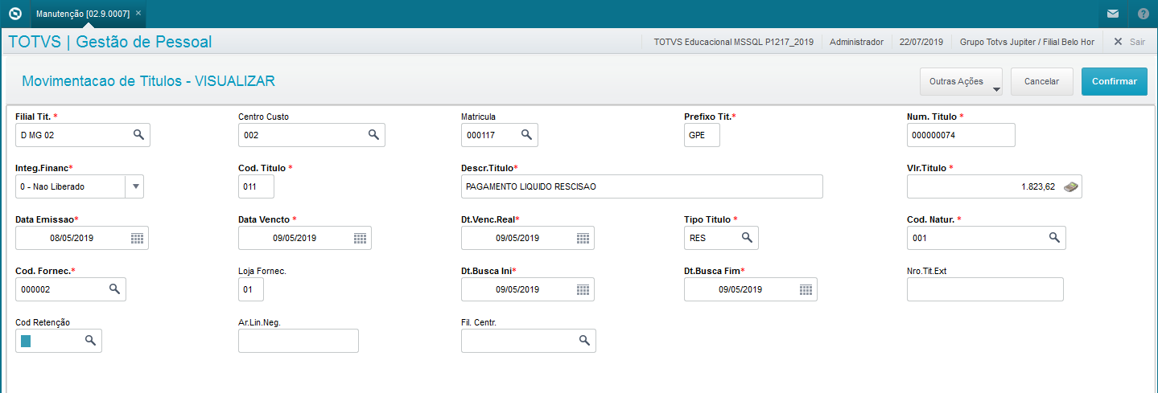Screen dimensions: 1158x393
Task: Click Centro Custo field with 002
Action: [x=311, y=135]
